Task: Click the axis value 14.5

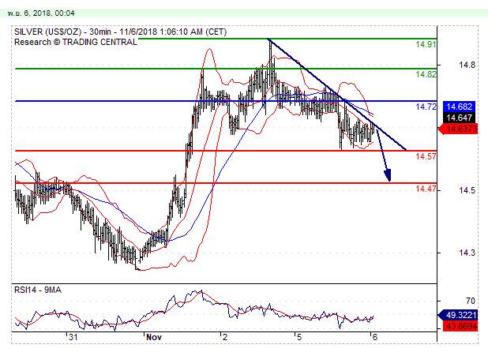Action: tap(467, 190)
